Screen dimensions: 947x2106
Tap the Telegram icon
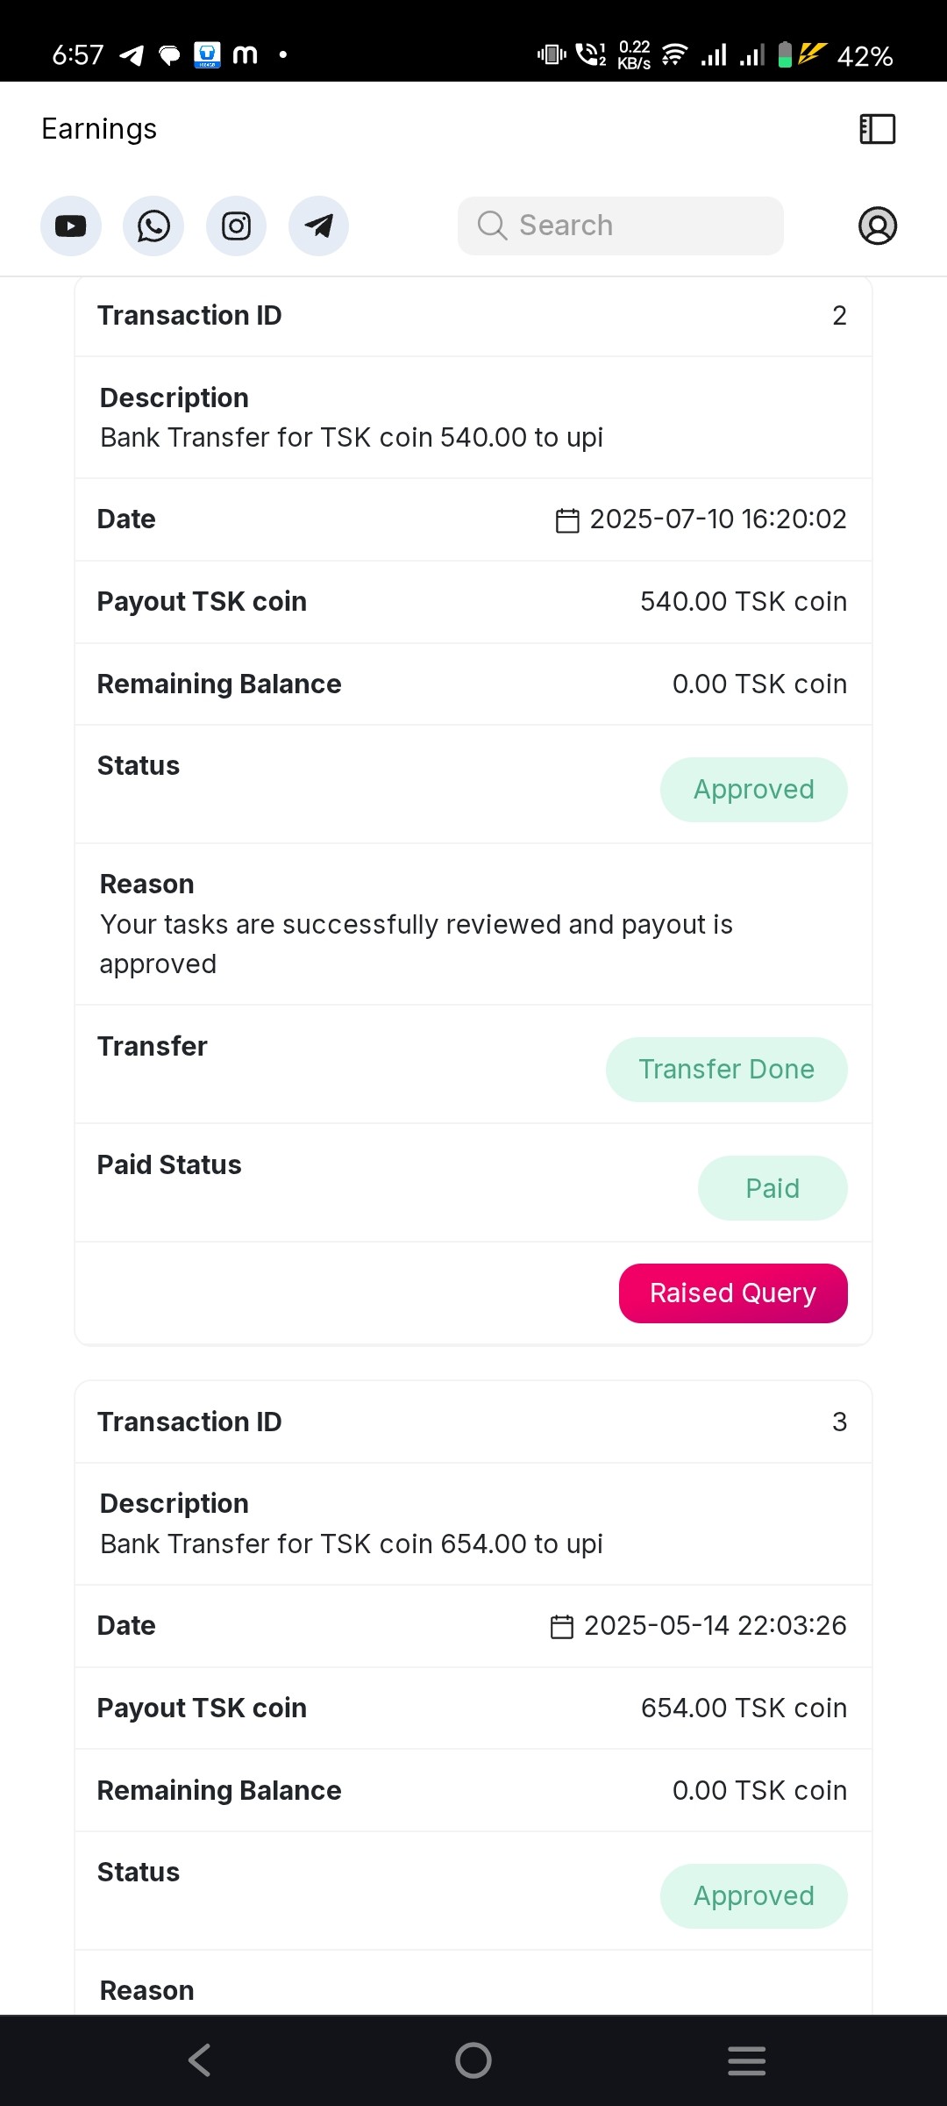coord(318,226)
